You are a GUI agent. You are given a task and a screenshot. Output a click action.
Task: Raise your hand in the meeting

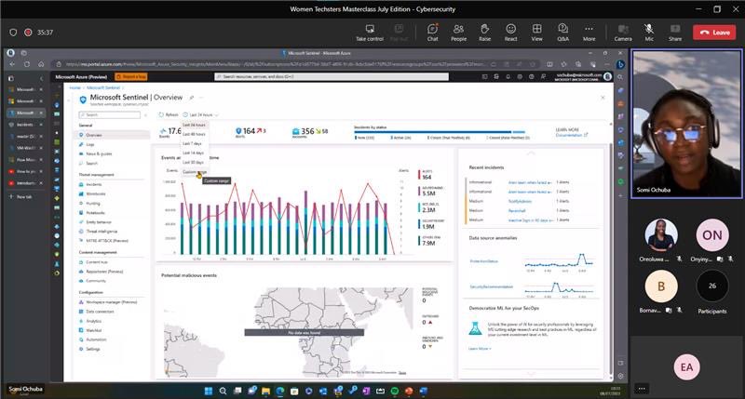[484, 33]
